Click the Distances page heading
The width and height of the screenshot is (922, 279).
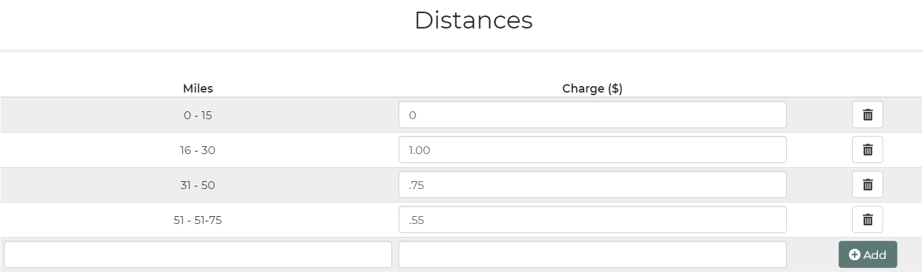(474, 20)
